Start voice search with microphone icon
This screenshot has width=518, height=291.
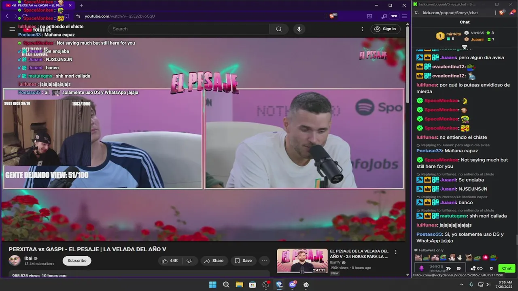click(299, 29)
